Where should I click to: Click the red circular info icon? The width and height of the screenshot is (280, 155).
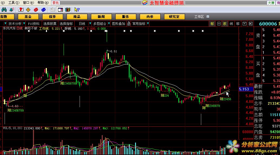click(x=36, y=10)
